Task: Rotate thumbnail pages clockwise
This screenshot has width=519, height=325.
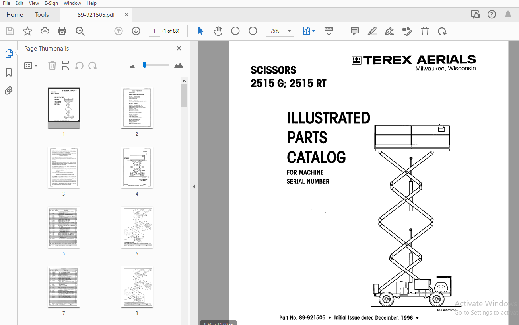Action: [x=93, y=65]
